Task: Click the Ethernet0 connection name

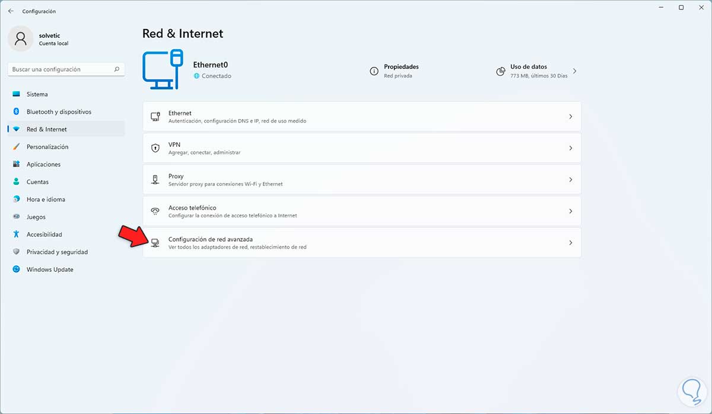Action: (211, 65)
